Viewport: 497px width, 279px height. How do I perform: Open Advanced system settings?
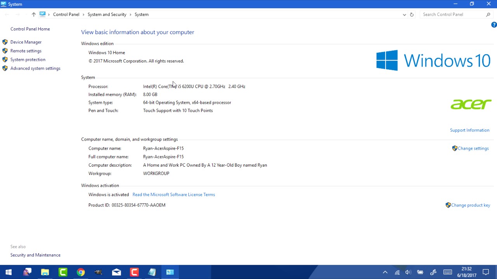(35, 68)
